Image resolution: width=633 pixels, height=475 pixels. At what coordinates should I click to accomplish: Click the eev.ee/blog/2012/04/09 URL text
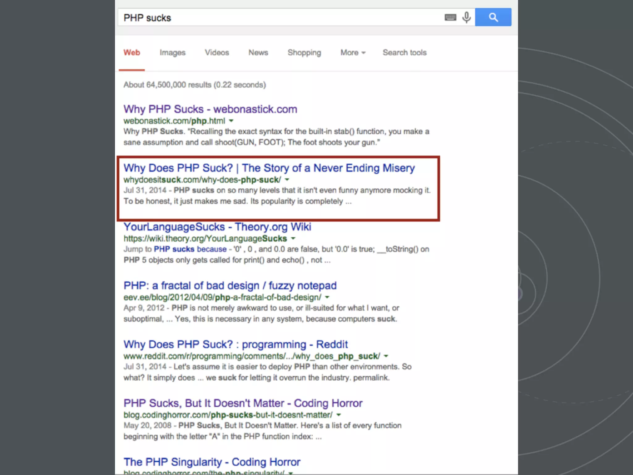(x=222, y=297)
